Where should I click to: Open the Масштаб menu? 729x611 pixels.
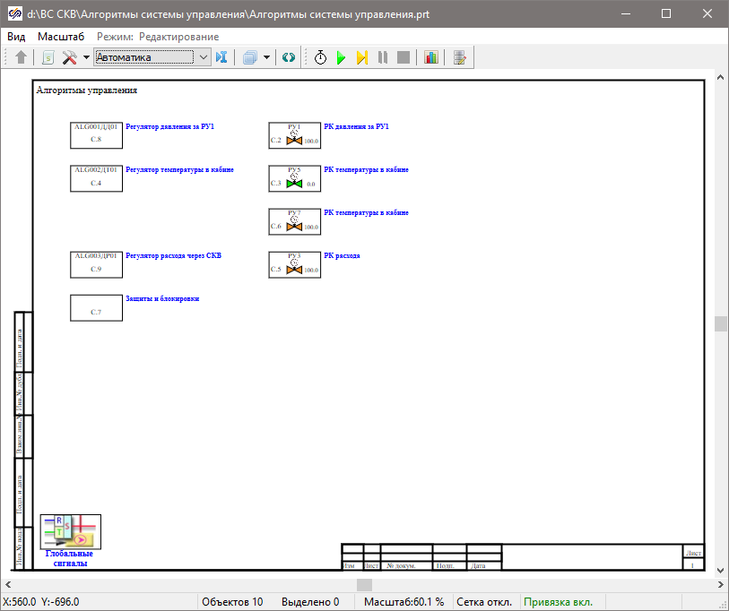tap(61, 37)
